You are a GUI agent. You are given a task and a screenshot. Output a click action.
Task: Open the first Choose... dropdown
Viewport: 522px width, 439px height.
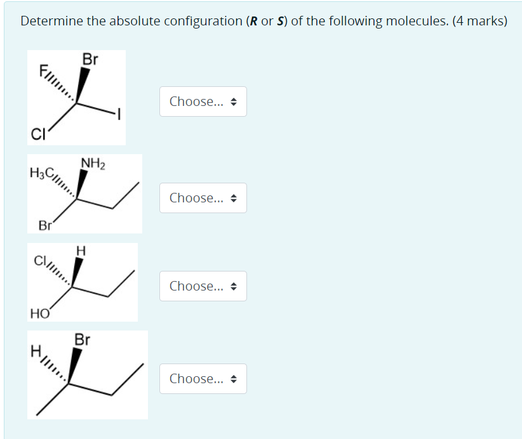pos(202,102)
